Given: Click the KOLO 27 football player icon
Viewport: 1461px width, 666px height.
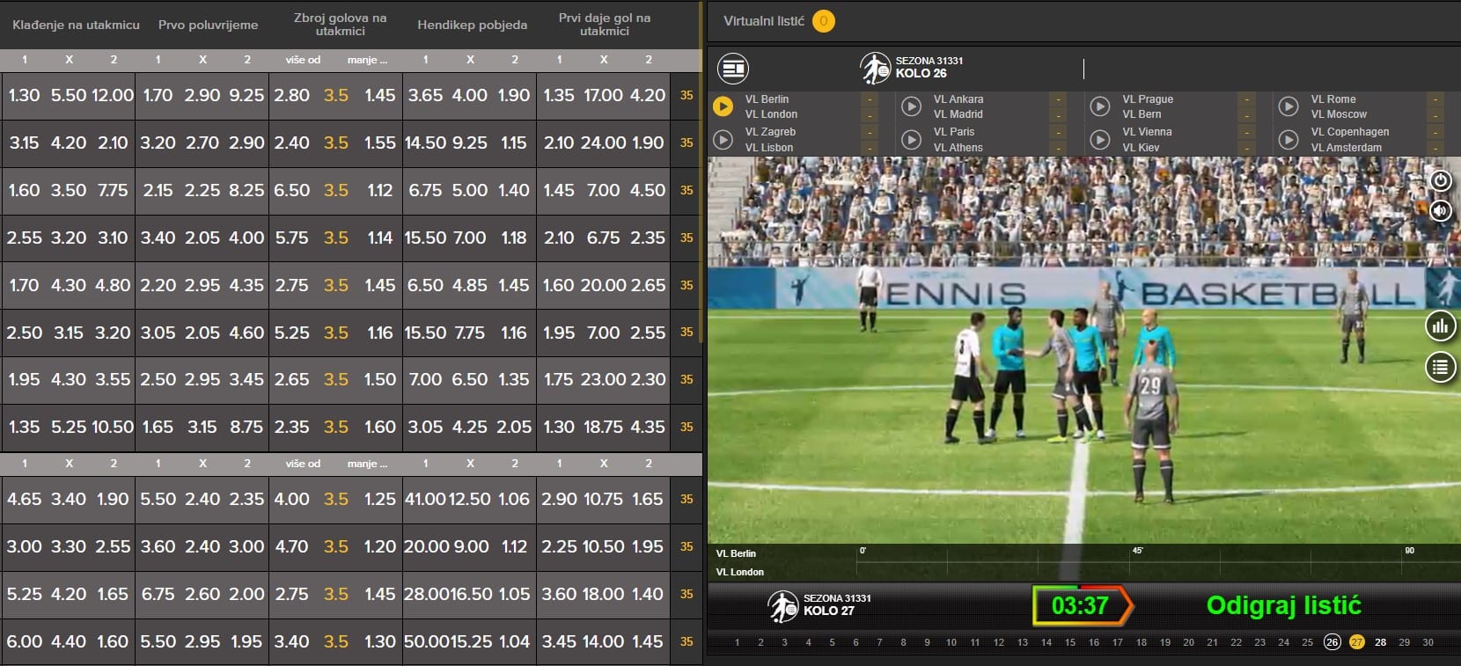Looking at the screenshot, I should [x=782, y=606].
